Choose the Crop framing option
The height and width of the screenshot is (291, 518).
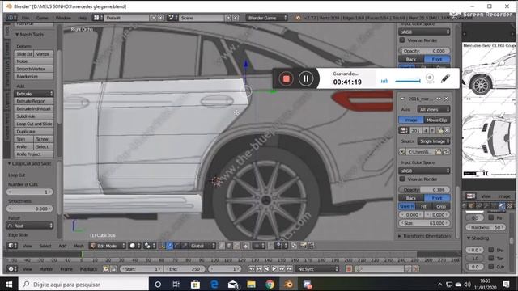click(441, 206)
